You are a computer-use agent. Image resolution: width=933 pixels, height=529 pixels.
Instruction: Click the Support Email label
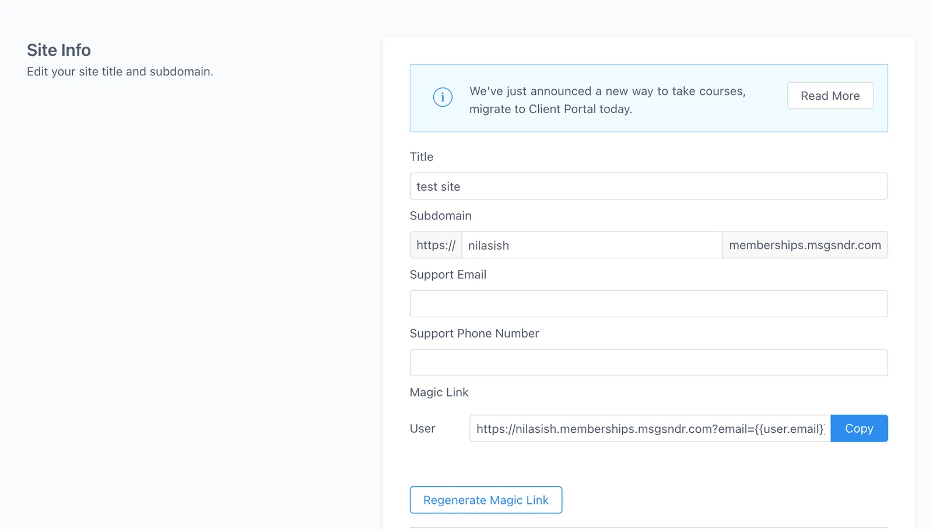tap(448, 275)
